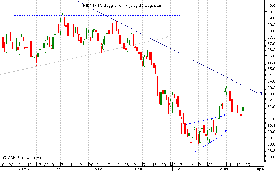Click the August month label
The height and width of the screenshot is (171, 276).
(222, 169)
